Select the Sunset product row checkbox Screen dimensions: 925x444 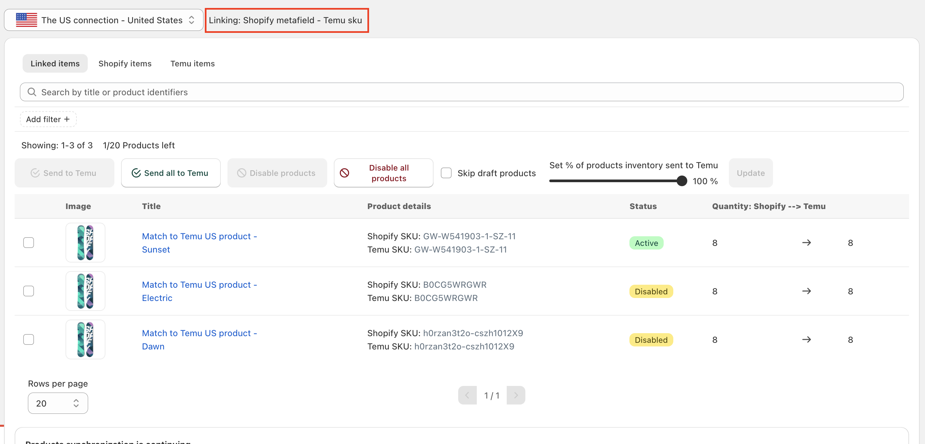tap(28, 243)
